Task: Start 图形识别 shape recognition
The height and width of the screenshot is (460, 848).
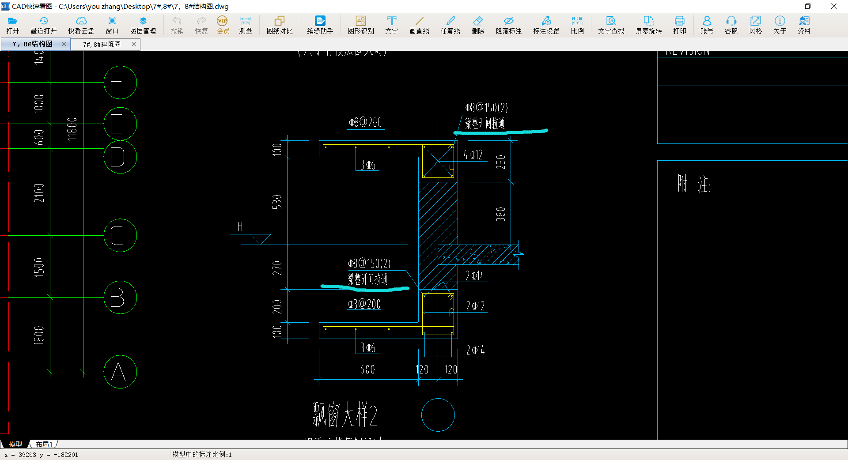Action: (361, 25)
